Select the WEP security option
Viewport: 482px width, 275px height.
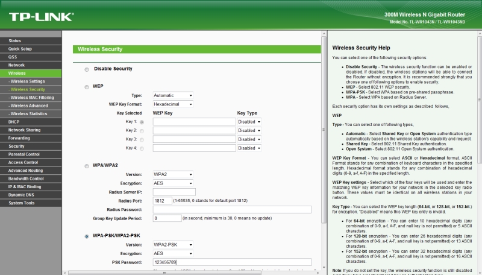[87, 87]
